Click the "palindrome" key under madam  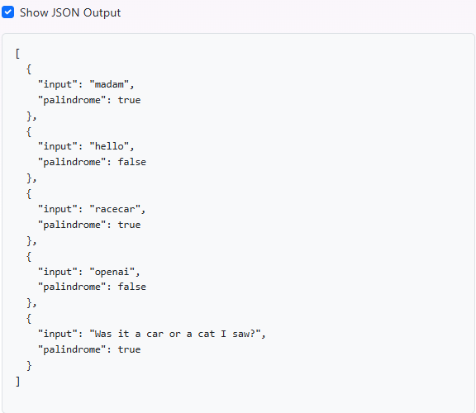point(72,100)
